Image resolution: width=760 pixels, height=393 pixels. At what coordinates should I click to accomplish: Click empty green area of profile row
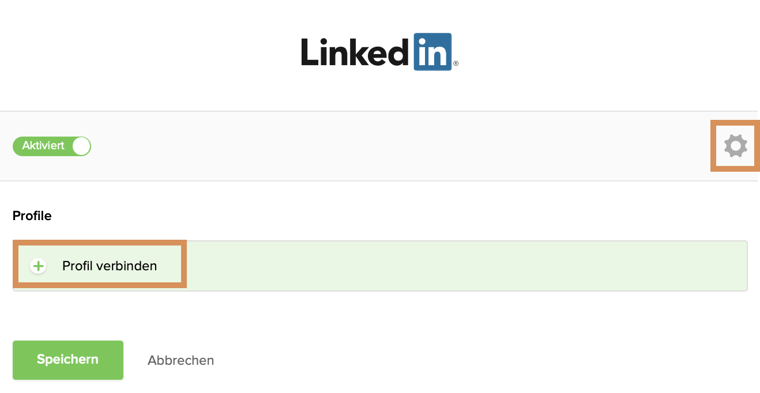(461, 266)
